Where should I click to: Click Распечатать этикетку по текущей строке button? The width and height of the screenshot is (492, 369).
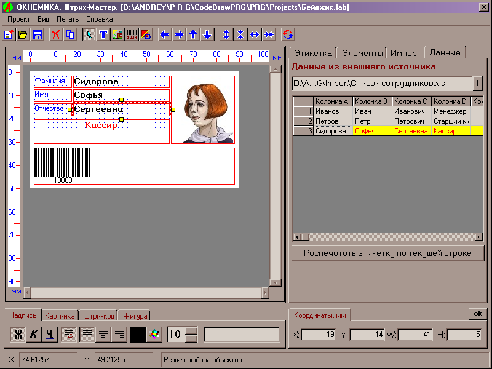[x=387, y=253]
